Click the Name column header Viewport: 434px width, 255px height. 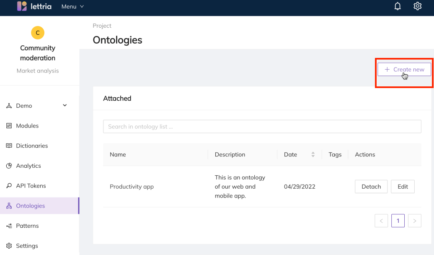(118, 155)
